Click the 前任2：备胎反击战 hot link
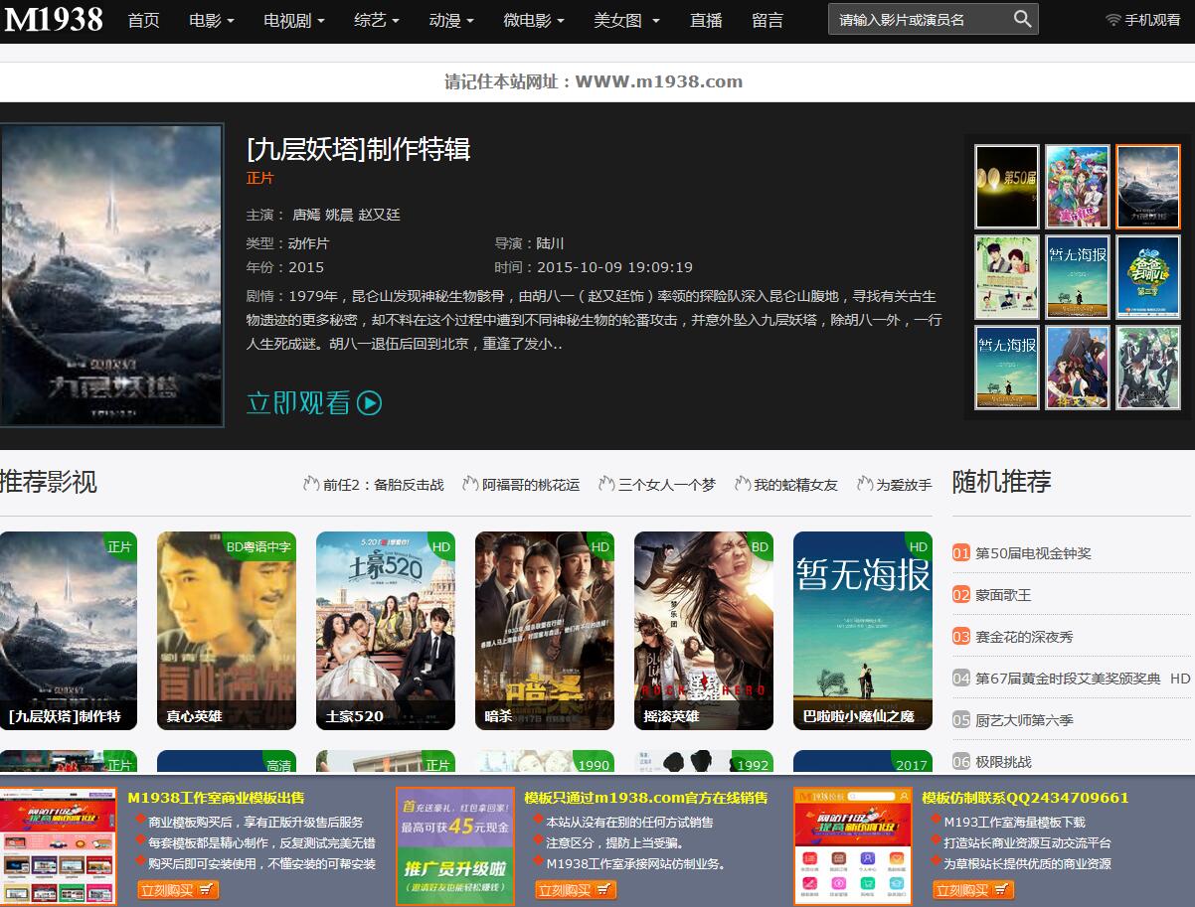 [383, 485]
